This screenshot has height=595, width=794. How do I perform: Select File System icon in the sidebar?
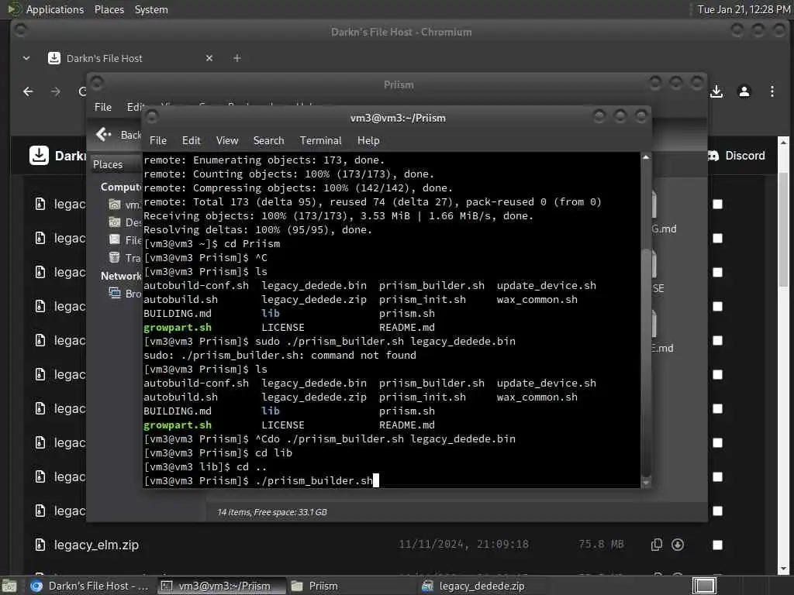point(115,240)
